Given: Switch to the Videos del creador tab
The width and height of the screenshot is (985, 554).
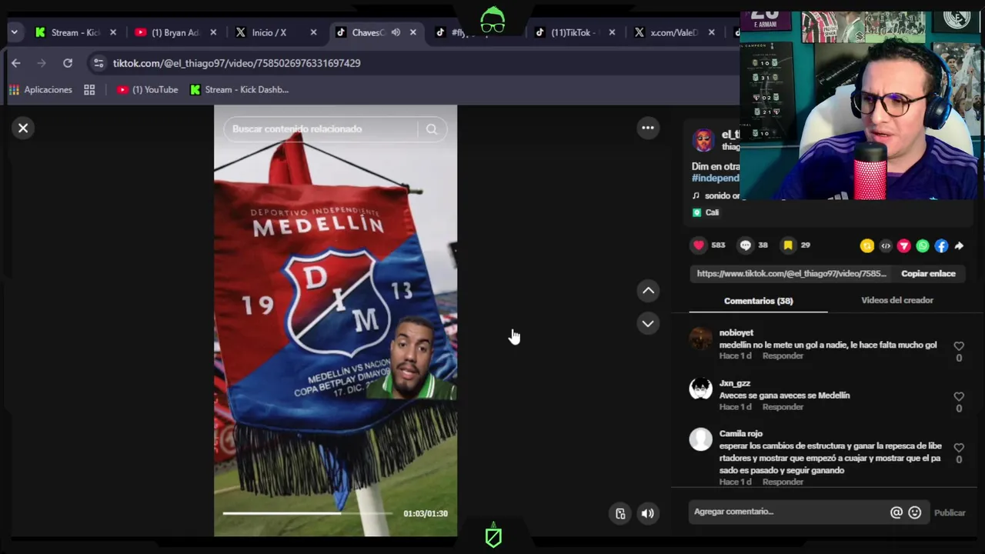Looking at the screenshot, I should click(x=897, y=300).
